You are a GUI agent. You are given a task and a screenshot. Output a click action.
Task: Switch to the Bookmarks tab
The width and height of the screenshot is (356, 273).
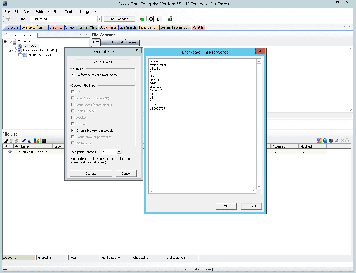[x=108, y=27]
